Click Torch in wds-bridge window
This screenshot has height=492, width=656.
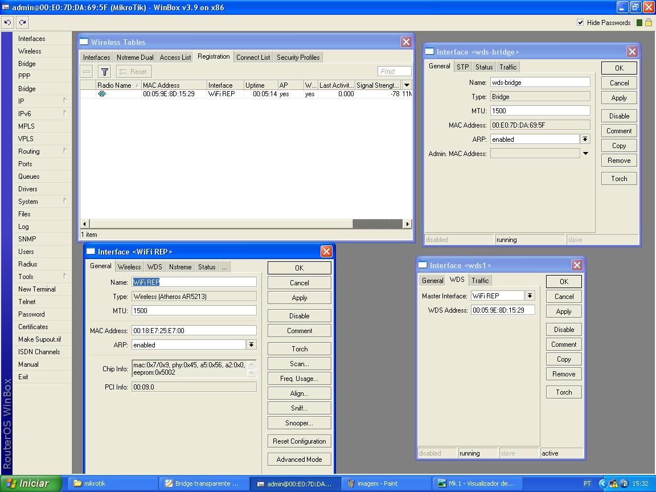coord(619,179)
